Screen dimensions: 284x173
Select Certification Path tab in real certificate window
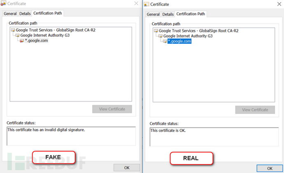tap(191, 14)
